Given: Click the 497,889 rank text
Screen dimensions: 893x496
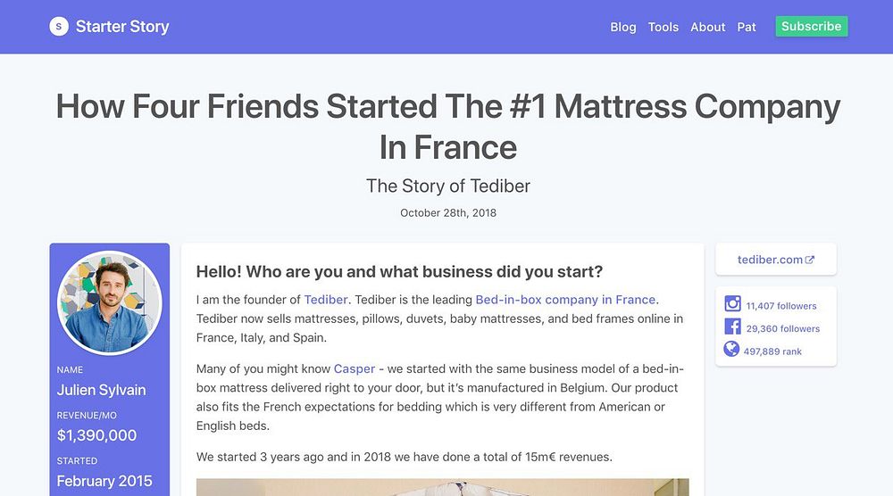Looking at the screenshot, I should pos(772,351).
